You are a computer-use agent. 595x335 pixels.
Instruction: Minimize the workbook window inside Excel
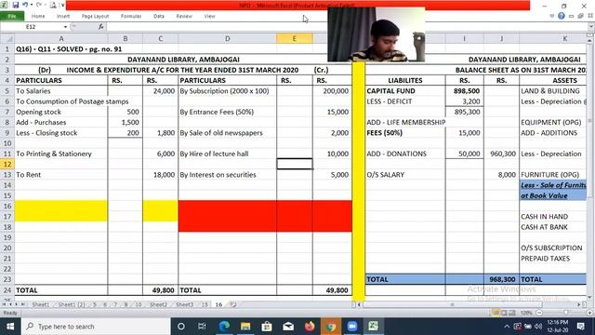point(571,16)
